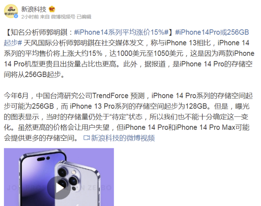Screen dimensions: 261x206
Task: Open the 微博视频号 source link
Action: (x=63, y=17)
